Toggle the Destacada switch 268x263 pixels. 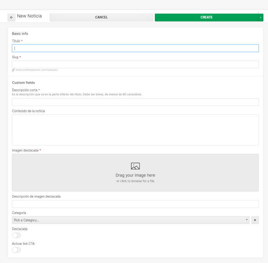pyautogui.click(x=16, y=235)
